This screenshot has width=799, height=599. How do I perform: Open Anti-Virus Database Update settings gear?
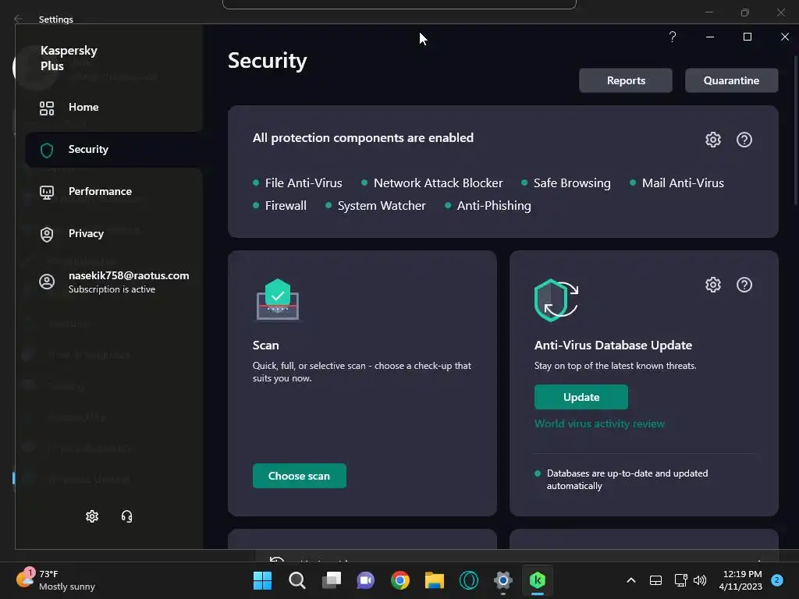coord(713,285)
